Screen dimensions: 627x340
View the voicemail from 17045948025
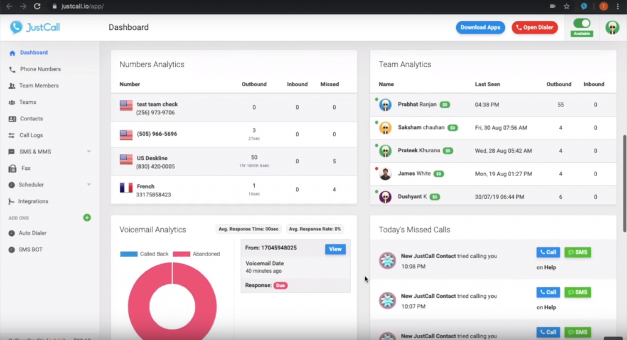pyautogui.click(x=335, y=249)
